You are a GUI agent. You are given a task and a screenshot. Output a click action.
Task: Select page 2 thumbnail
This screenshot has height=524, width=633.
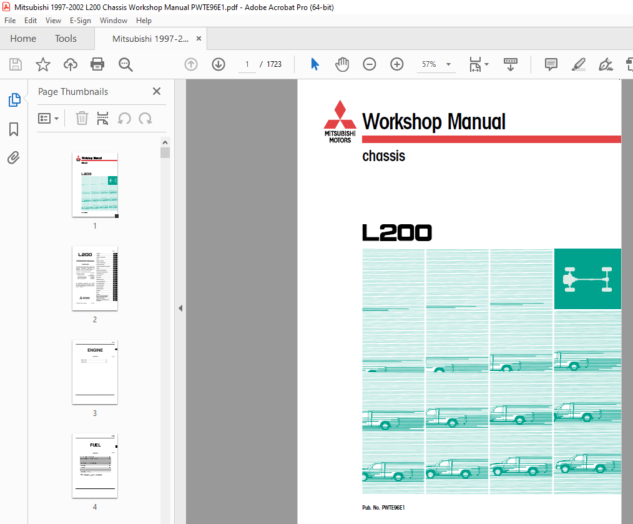coord(95,279)
